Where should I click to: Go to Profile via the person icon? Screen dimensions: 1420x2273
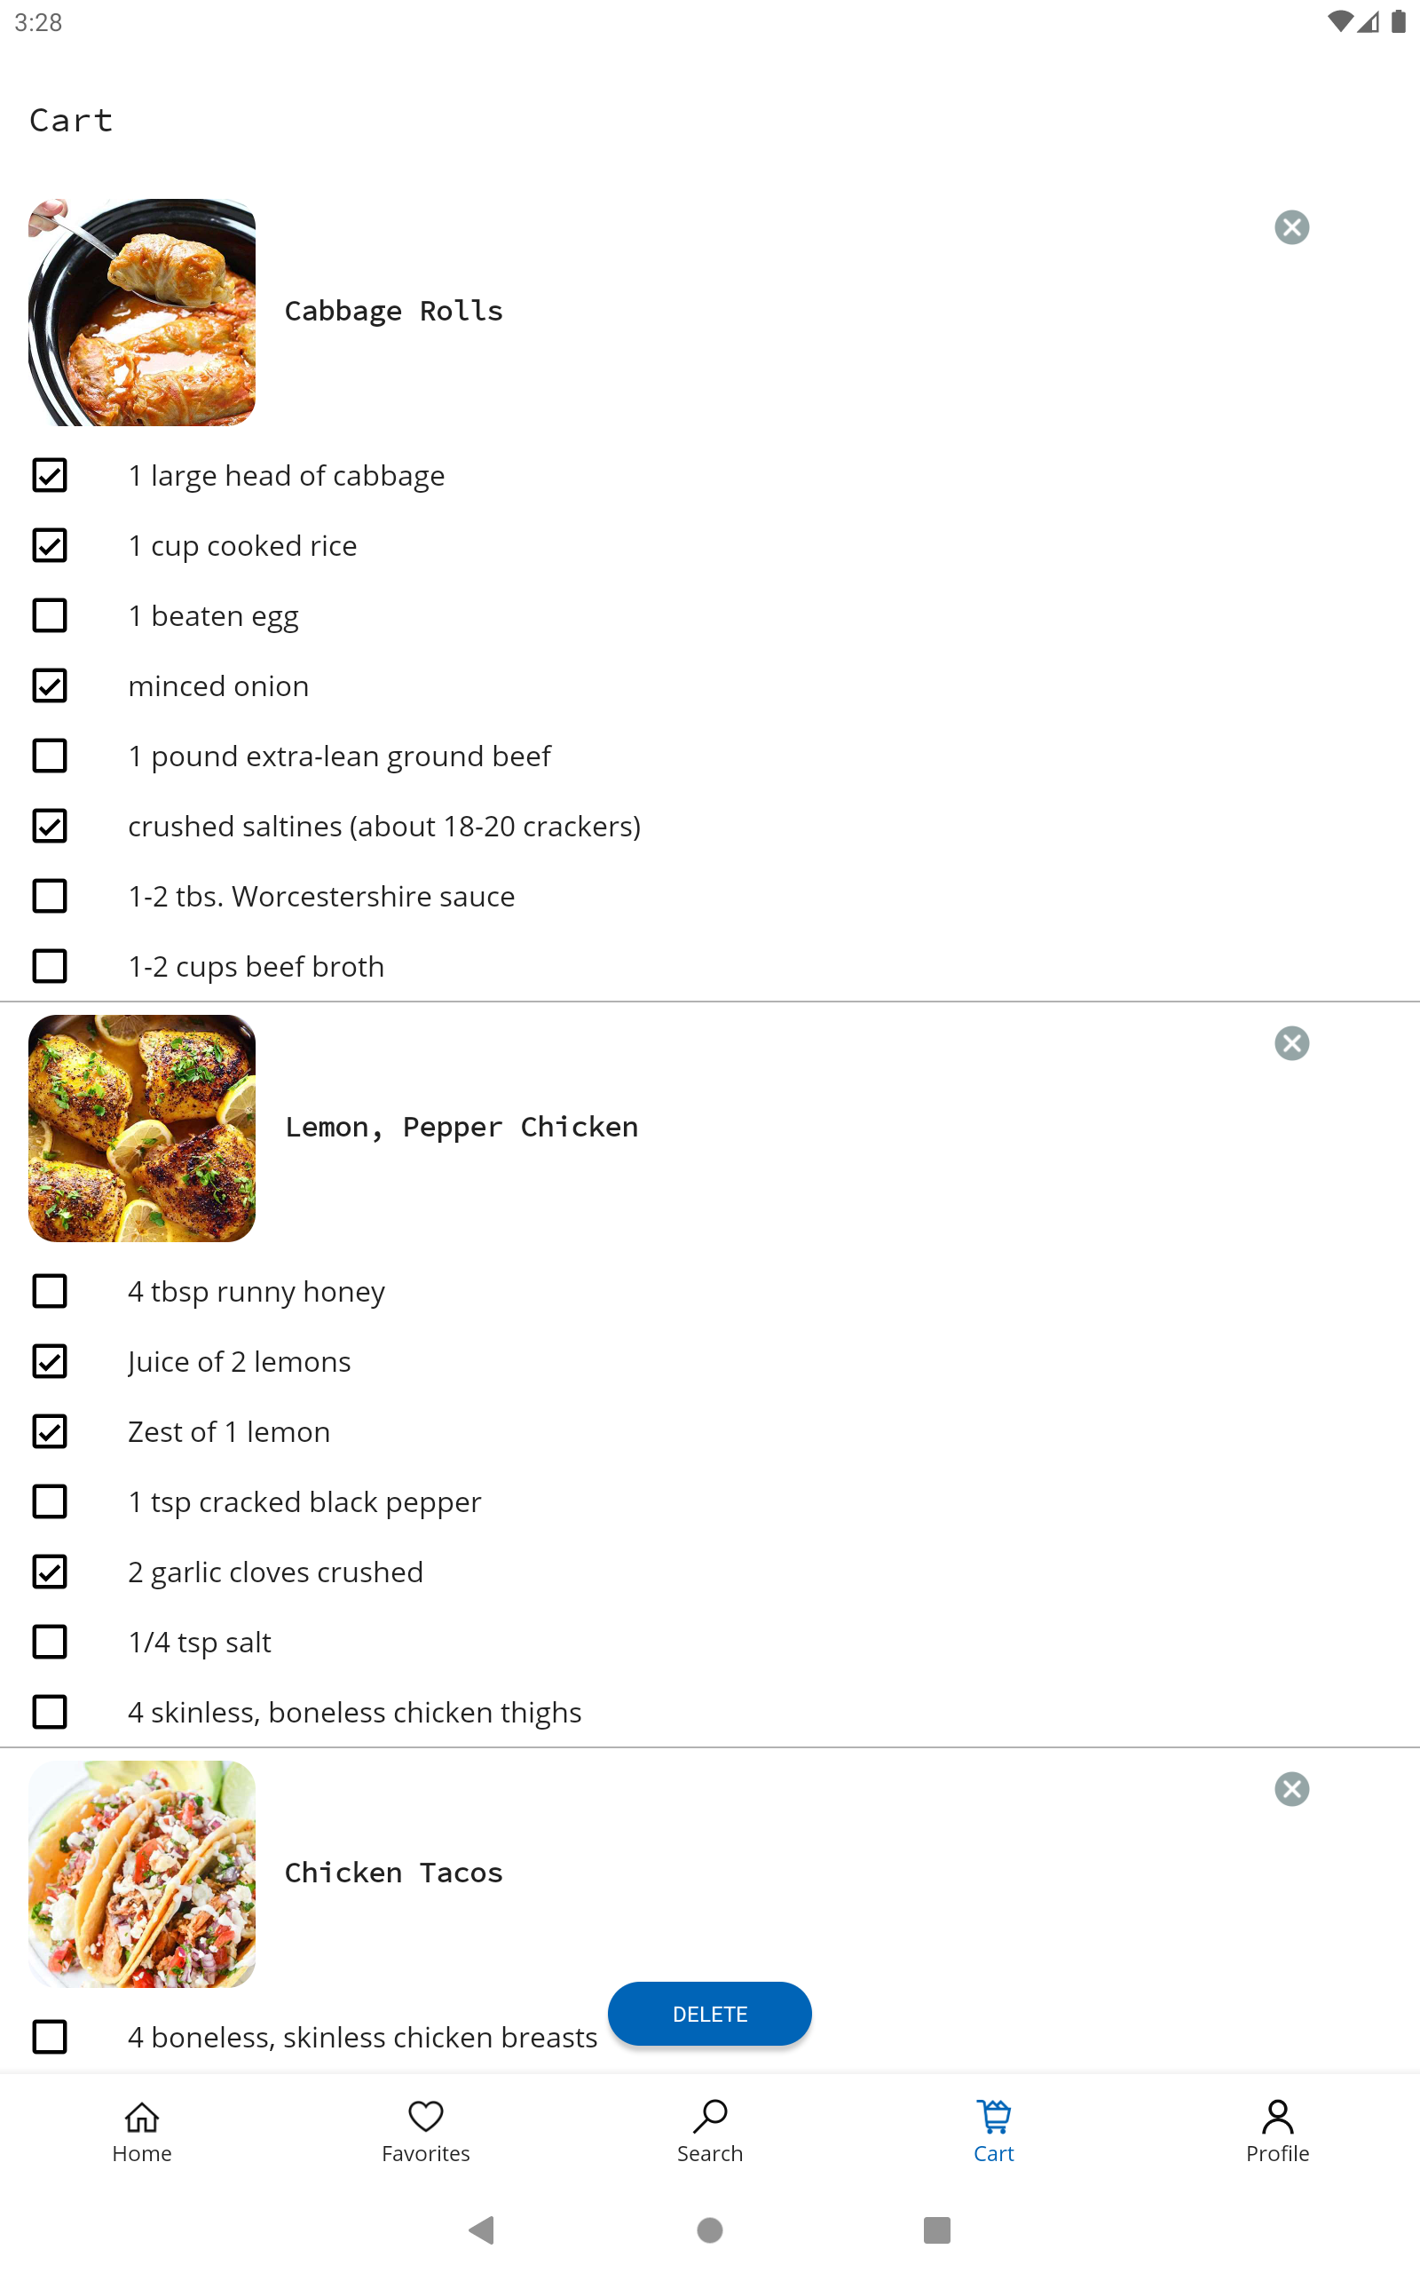tap(1277, 2117)
